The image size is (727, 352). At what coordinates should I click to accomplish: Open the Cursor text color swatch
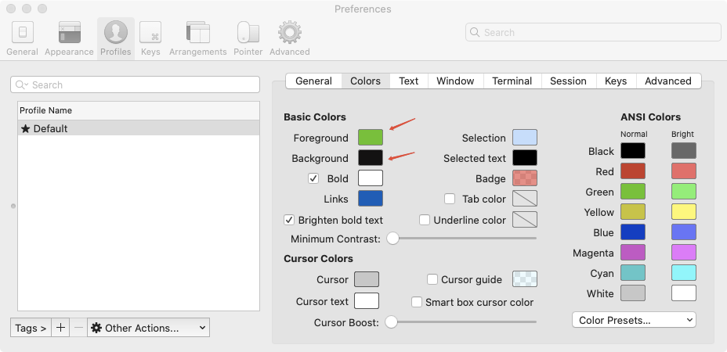(x=367, y=301)
